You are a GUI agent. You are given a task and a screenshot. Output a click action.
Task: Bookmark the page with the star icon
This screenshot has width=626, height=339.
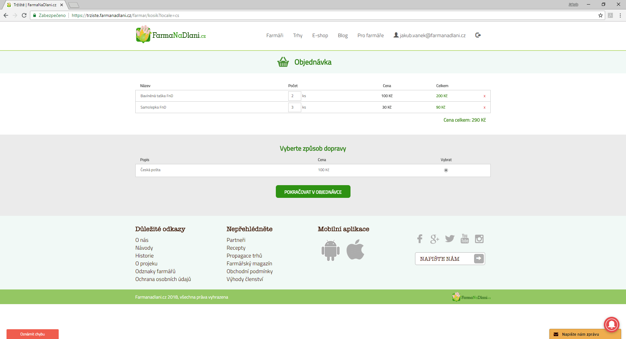pos(600,15)
